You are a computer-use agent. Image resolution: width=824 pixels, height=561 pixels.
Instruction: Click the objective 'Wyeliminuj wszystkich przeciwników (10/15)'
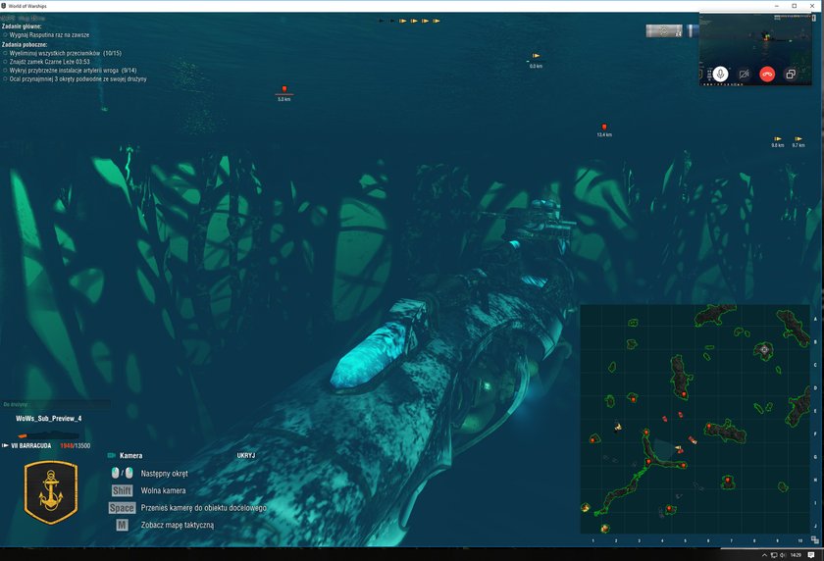click(x=65, y=53)
